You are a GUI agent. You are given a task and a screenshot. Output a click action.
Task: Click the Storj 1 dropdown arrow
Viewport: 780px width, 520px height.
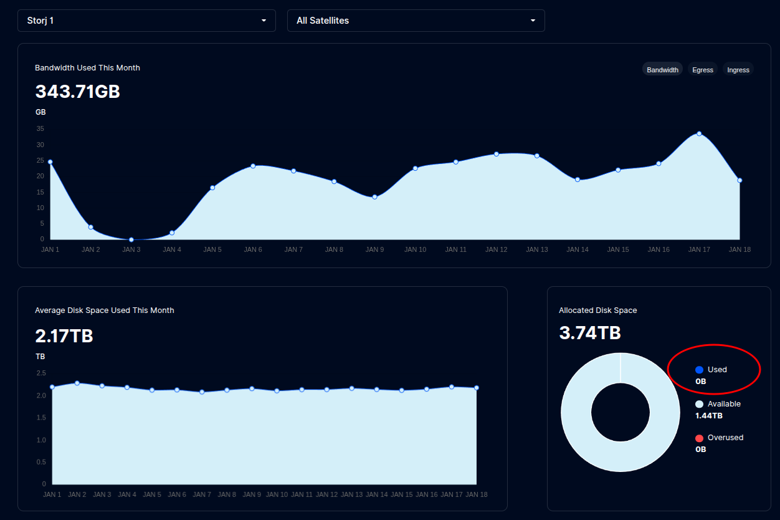[264, 21]
